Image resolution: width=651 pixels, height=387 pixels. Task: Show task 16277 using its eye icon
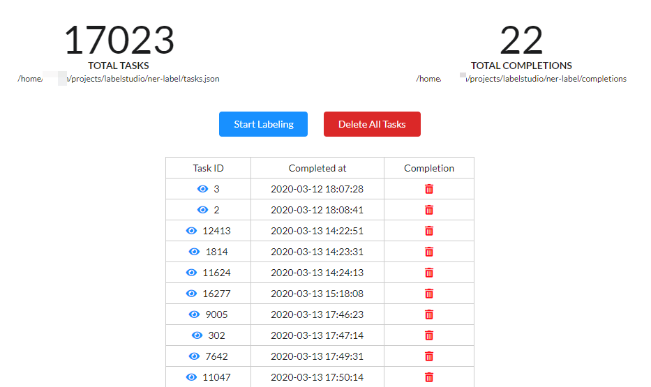[x=191, y=294]
